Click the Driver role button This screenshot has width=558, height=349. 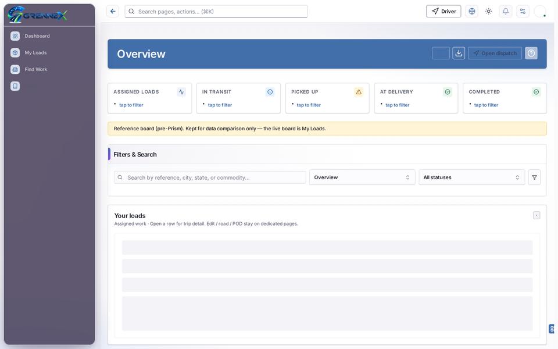point(443,12)
